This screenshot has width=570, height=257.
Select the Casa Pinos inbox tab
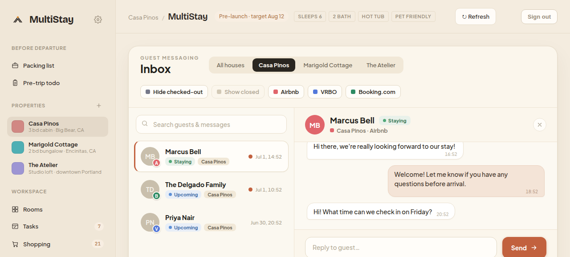(x=274, y=65)
